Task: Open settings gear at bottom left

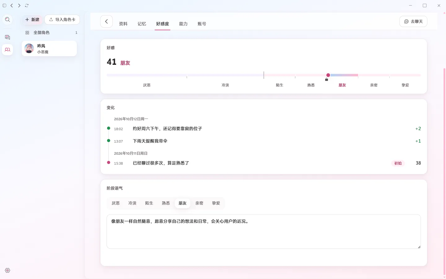Action: click(x=7, y=270)
